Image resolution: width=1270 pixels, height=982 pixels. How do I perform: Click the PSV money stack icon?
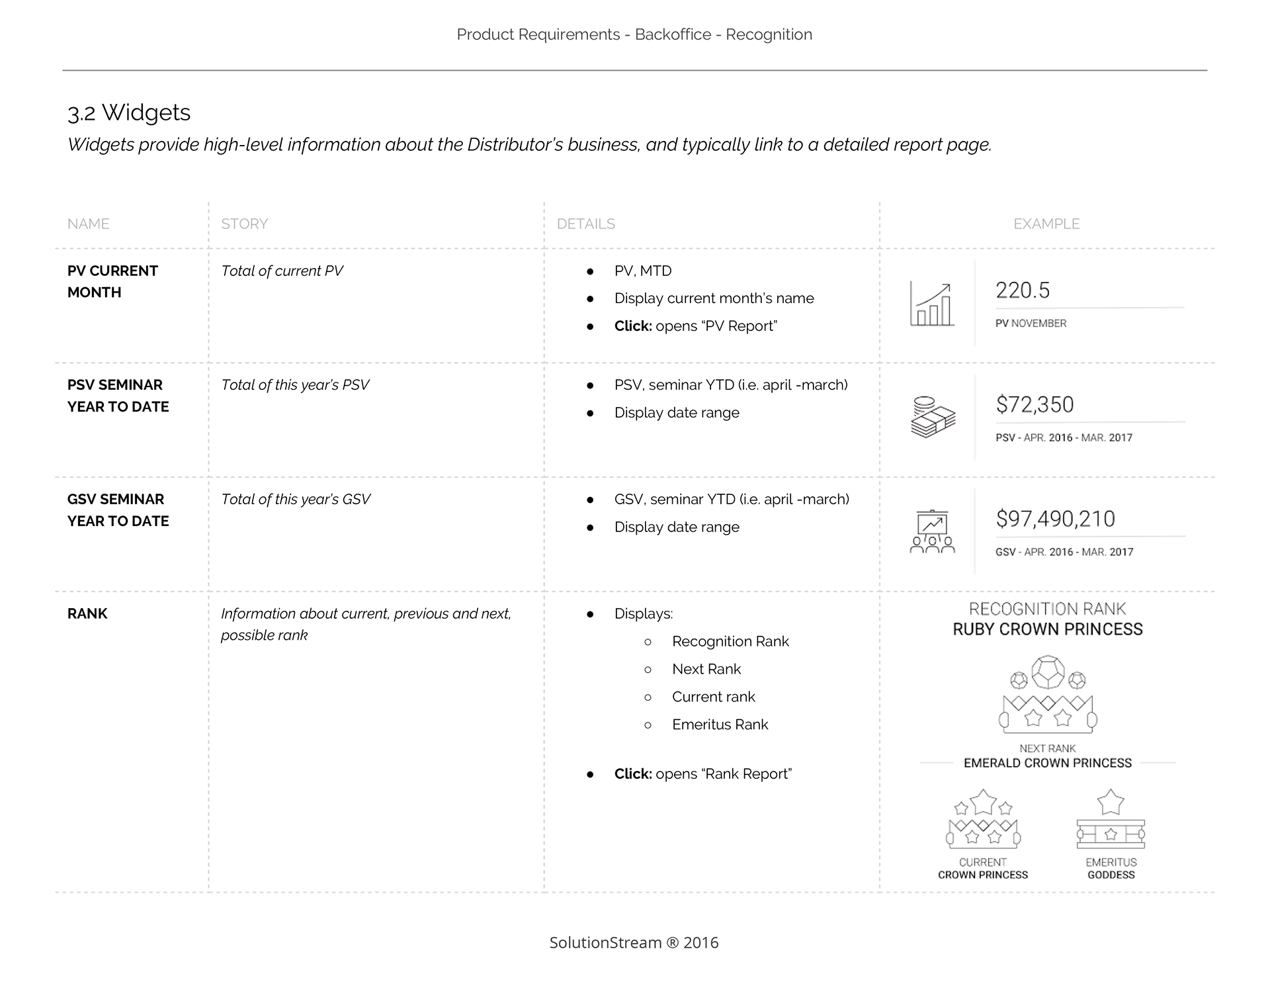coord(933,418)
